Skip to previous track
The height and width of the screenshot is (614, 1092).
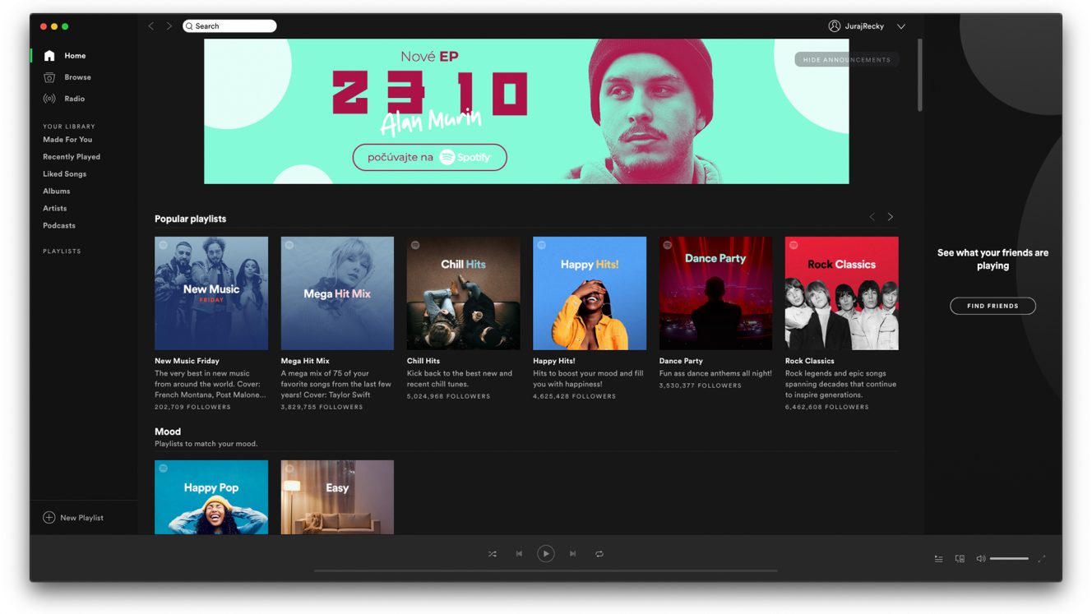[x=519, y=554]
